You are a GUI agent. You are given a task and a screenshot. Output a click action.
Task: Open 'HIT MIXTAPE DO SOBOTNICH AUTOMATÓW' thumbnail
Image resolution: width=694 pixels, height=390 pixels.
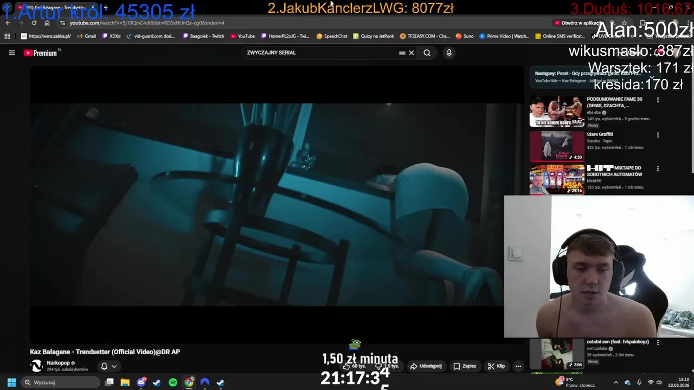pos(557,179)
